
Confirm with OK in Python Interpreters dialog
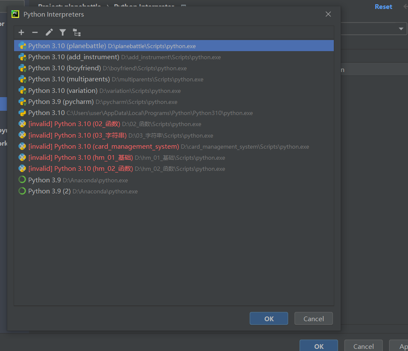click(269, 319)
